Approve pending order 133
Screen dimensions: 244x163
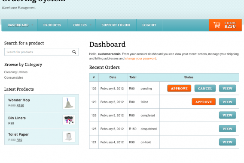tap(179, 88)
